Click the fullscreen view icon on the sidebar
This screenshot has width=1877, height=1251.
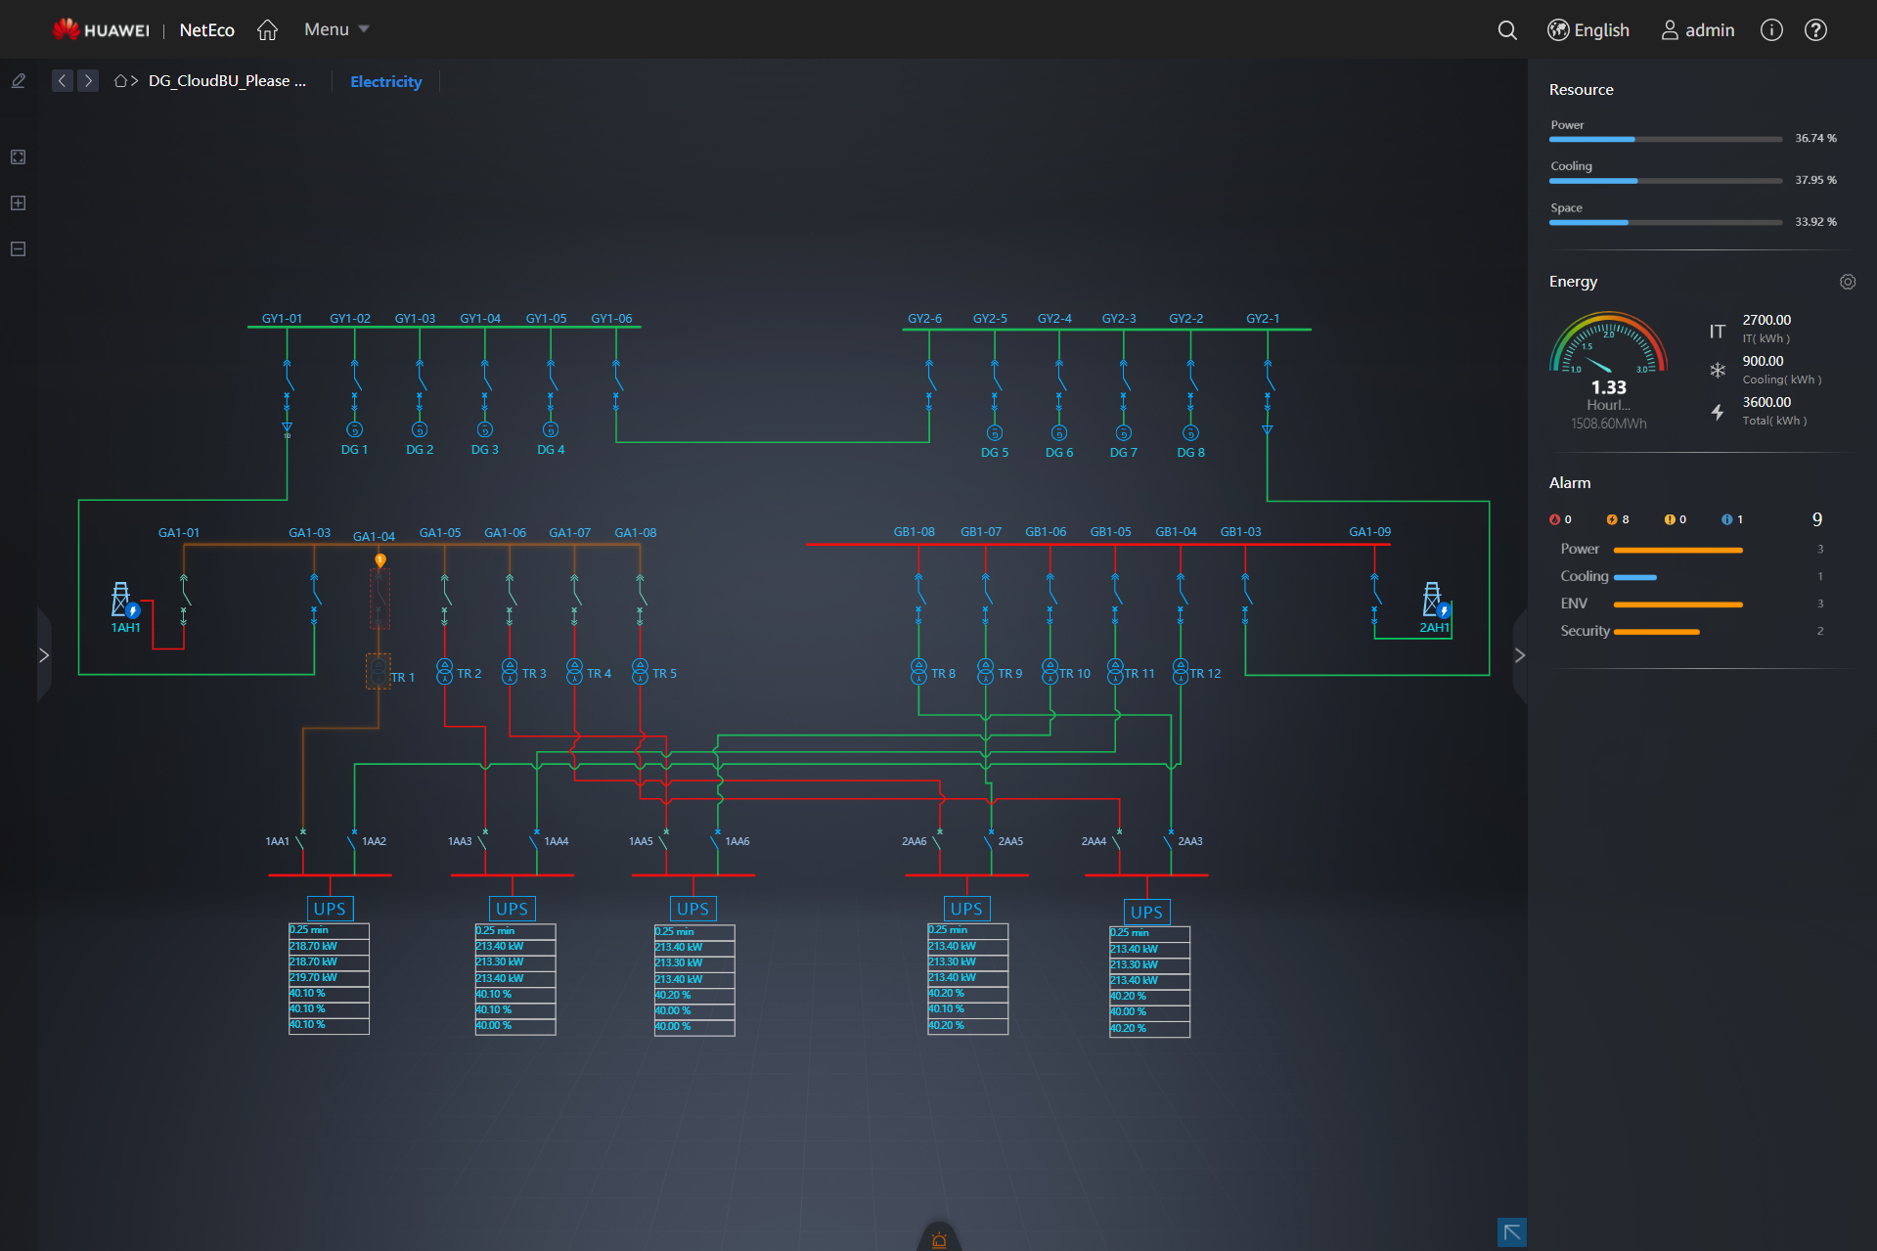[x=18, y=156]
